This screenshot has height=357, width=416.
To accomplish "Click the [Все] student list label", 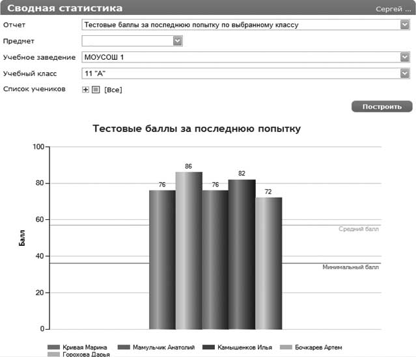I will [113, 90].
